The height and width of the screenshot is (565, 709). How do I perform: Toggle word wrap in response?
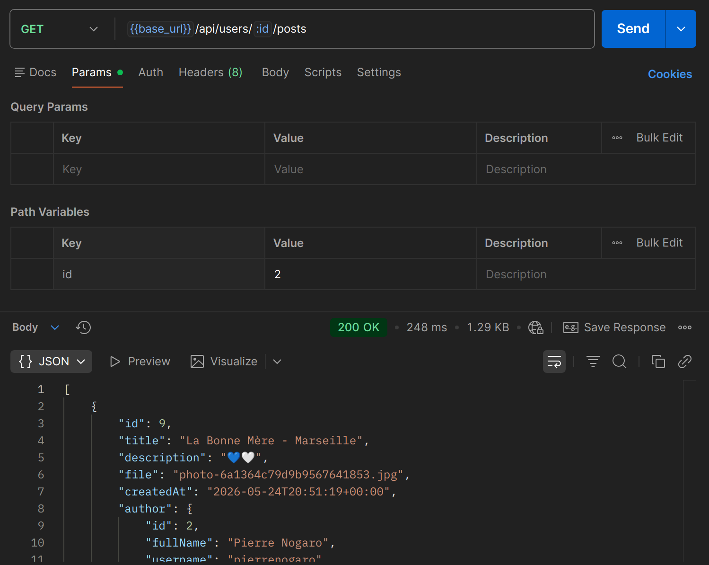point(554,362)
